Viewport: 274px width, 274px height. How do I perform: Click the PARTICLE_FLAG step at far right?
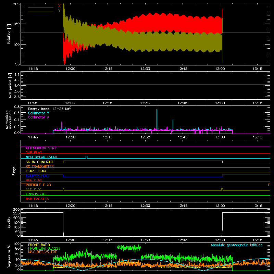(x=269, y=185)
